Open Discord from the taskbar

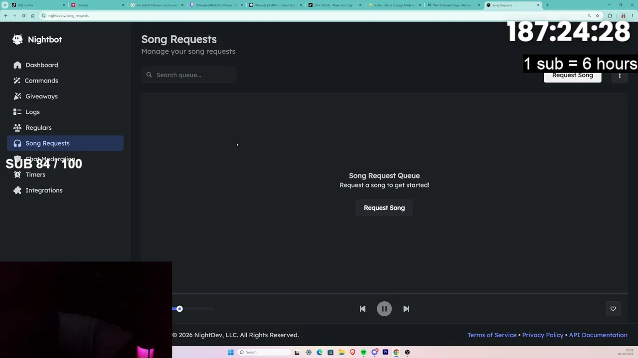pos(374,353)
